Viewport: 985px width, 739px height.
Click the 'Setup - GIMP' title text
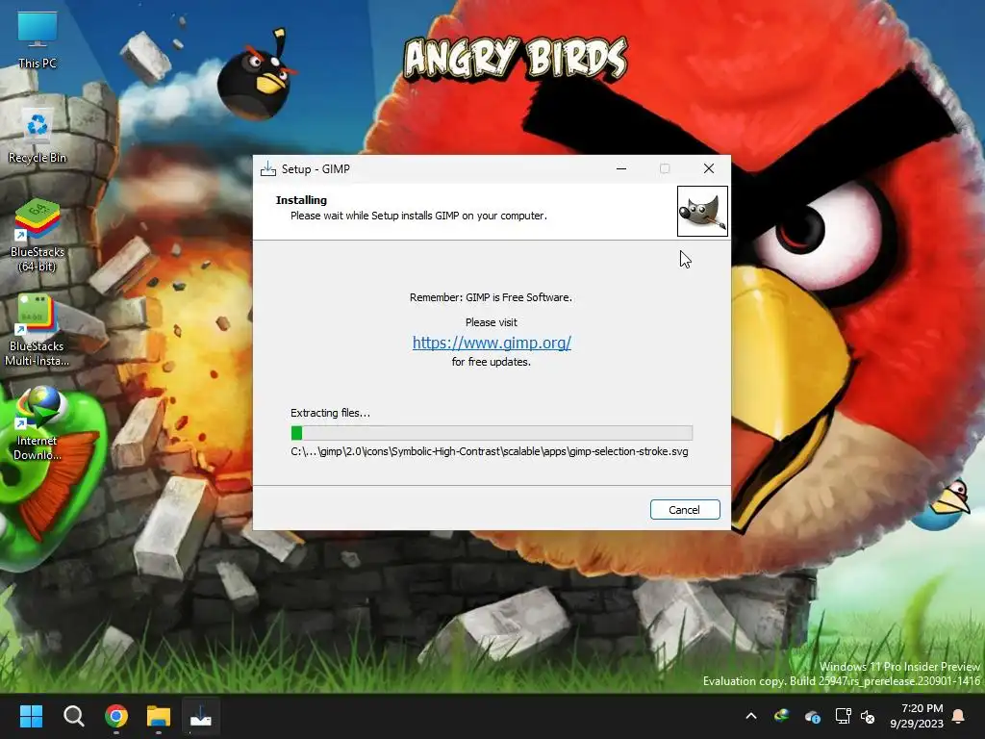click(316, 169)
